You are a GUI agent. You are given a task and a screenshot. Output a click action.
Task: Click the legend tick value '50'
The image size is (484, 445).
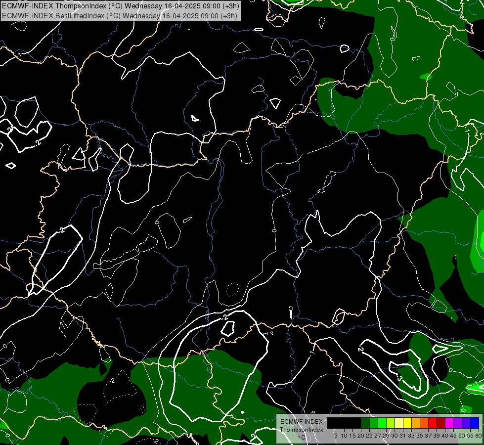462,436
